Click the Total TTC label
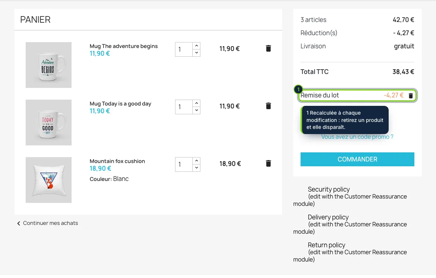 (315, 72)
